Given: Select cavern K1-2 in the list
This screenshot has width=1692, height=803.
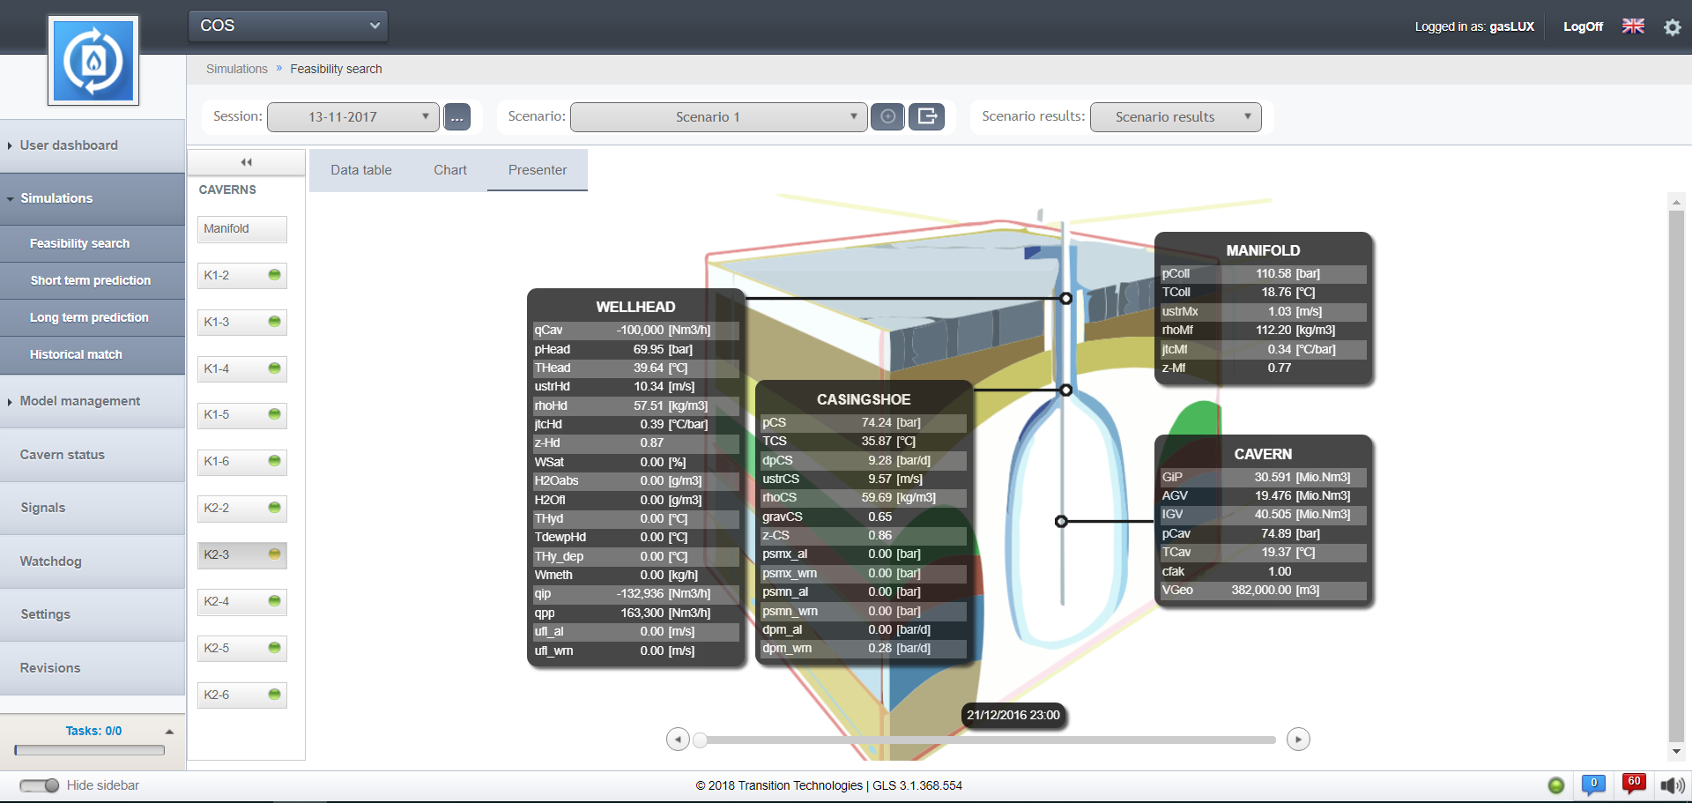Looking at the screenshot, I should [x=241, y=276].
